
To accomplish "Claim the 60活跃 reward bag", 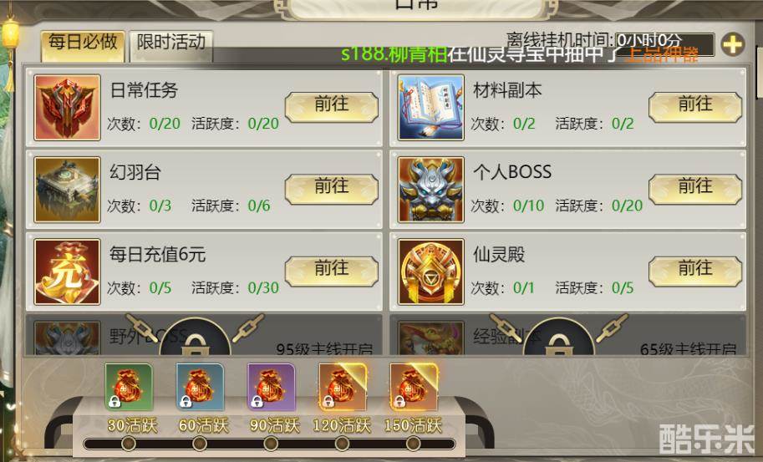I will pos(200,387).
